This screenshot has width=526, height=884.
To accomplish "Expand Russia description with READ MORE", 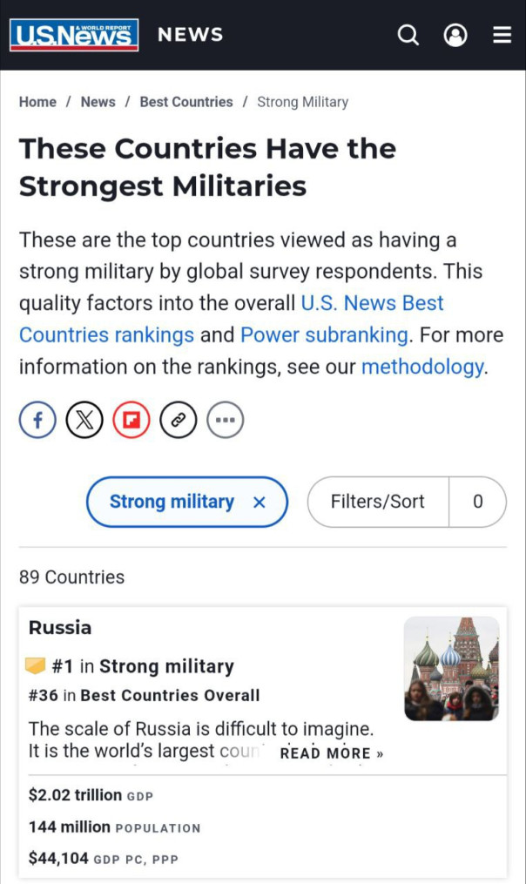I will [332, 753].
